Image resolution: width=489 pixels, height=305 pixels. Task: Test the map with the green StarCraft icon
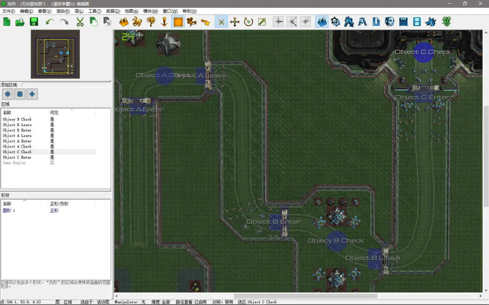pos(447,22)
